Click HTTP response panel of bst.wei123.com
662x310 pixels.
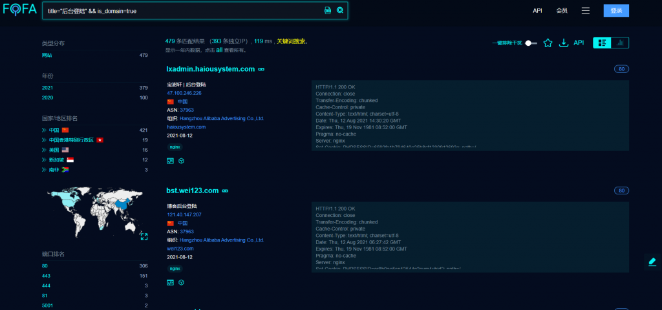click(470, 237)
